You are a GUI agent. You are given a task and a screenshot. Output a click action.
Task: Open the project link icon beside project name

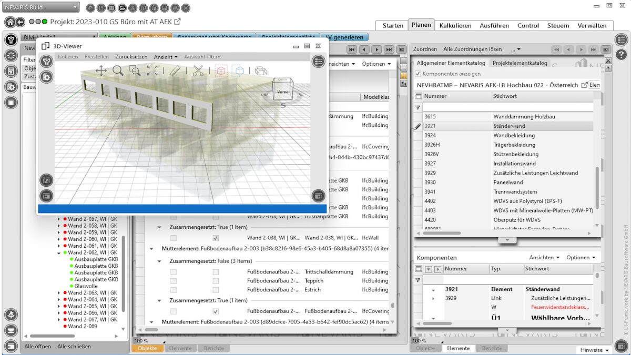(178, 22)
